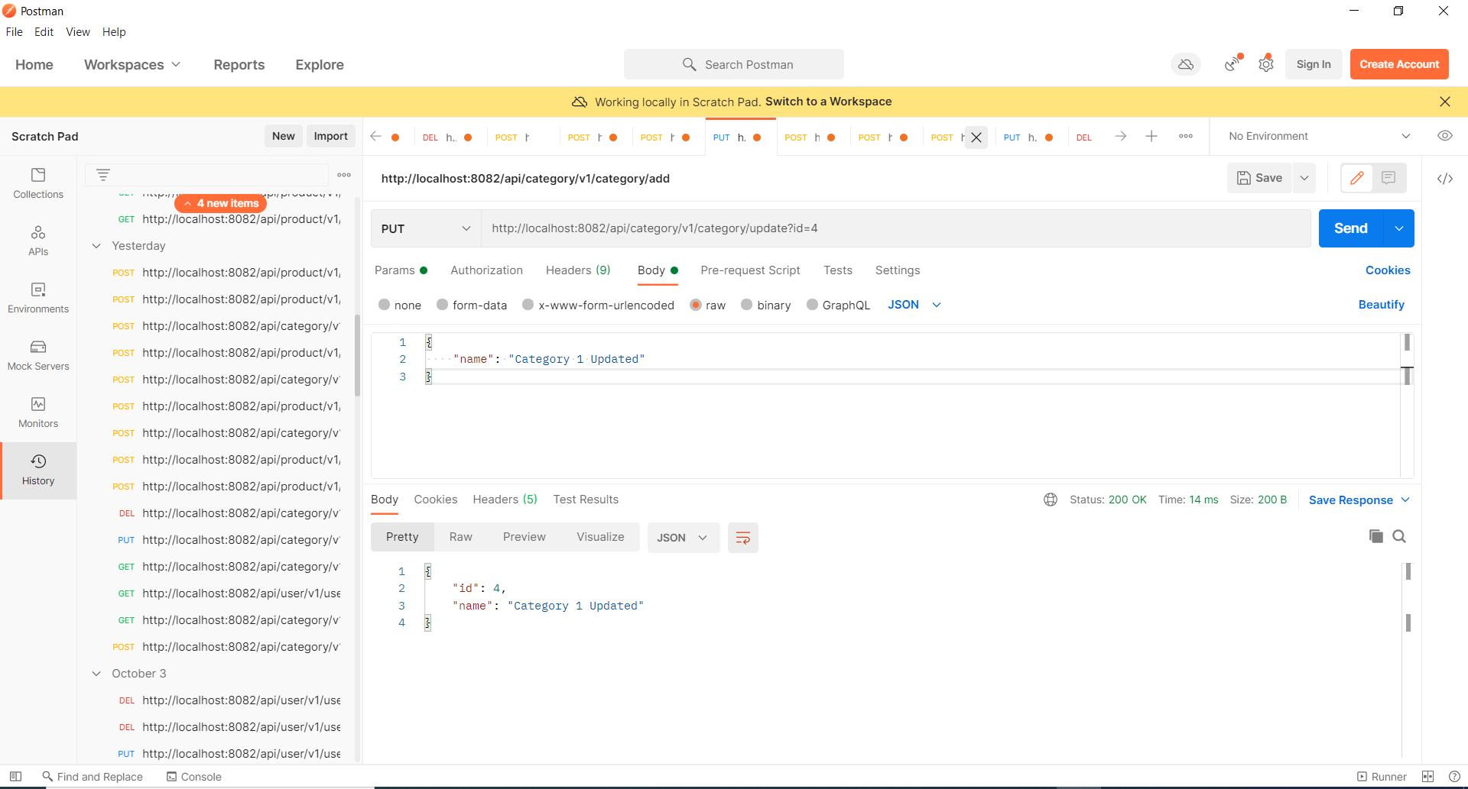Screen dimensions: 1468x789
Task: Go to next tabs with right arrow
Action: tap(1121, 136)
